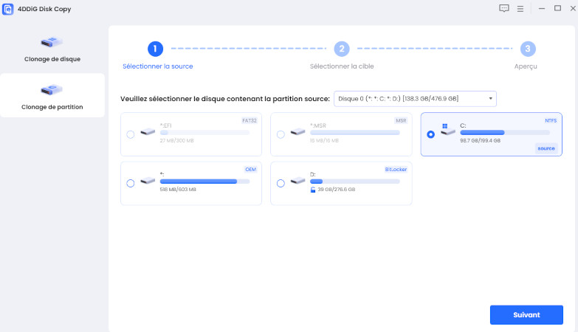Select the EFI partition radio button
This screenshot has height=332, width=578.
131,134
